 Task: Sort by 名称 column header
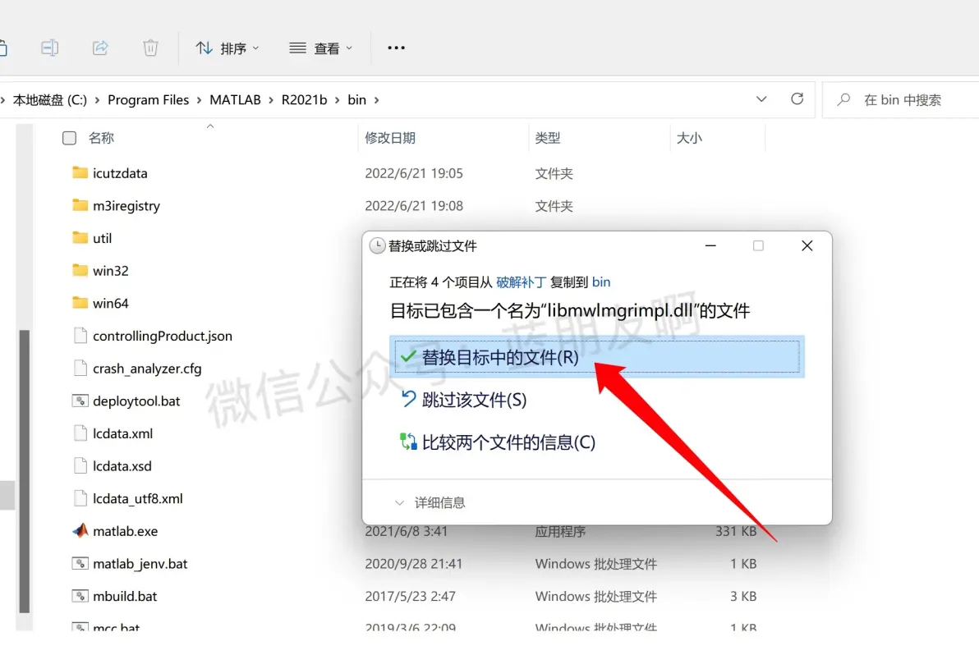point(101,138)
